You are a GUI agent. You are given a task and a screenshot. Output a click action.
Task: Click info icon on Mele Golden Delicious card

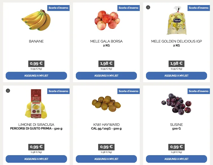[x=148, y=7]
